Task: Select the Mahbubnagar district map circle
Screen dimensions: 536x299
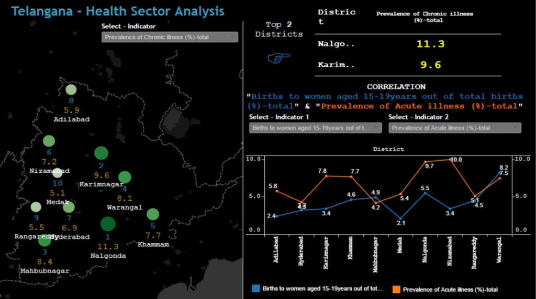Action: click(44, 241)
